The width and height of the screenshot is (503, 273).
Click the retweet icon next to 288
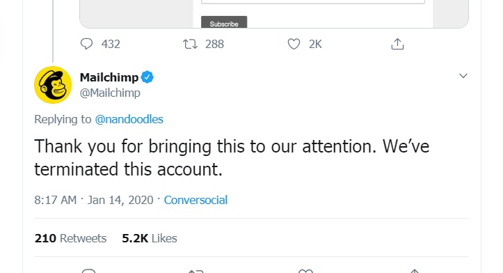190,44
